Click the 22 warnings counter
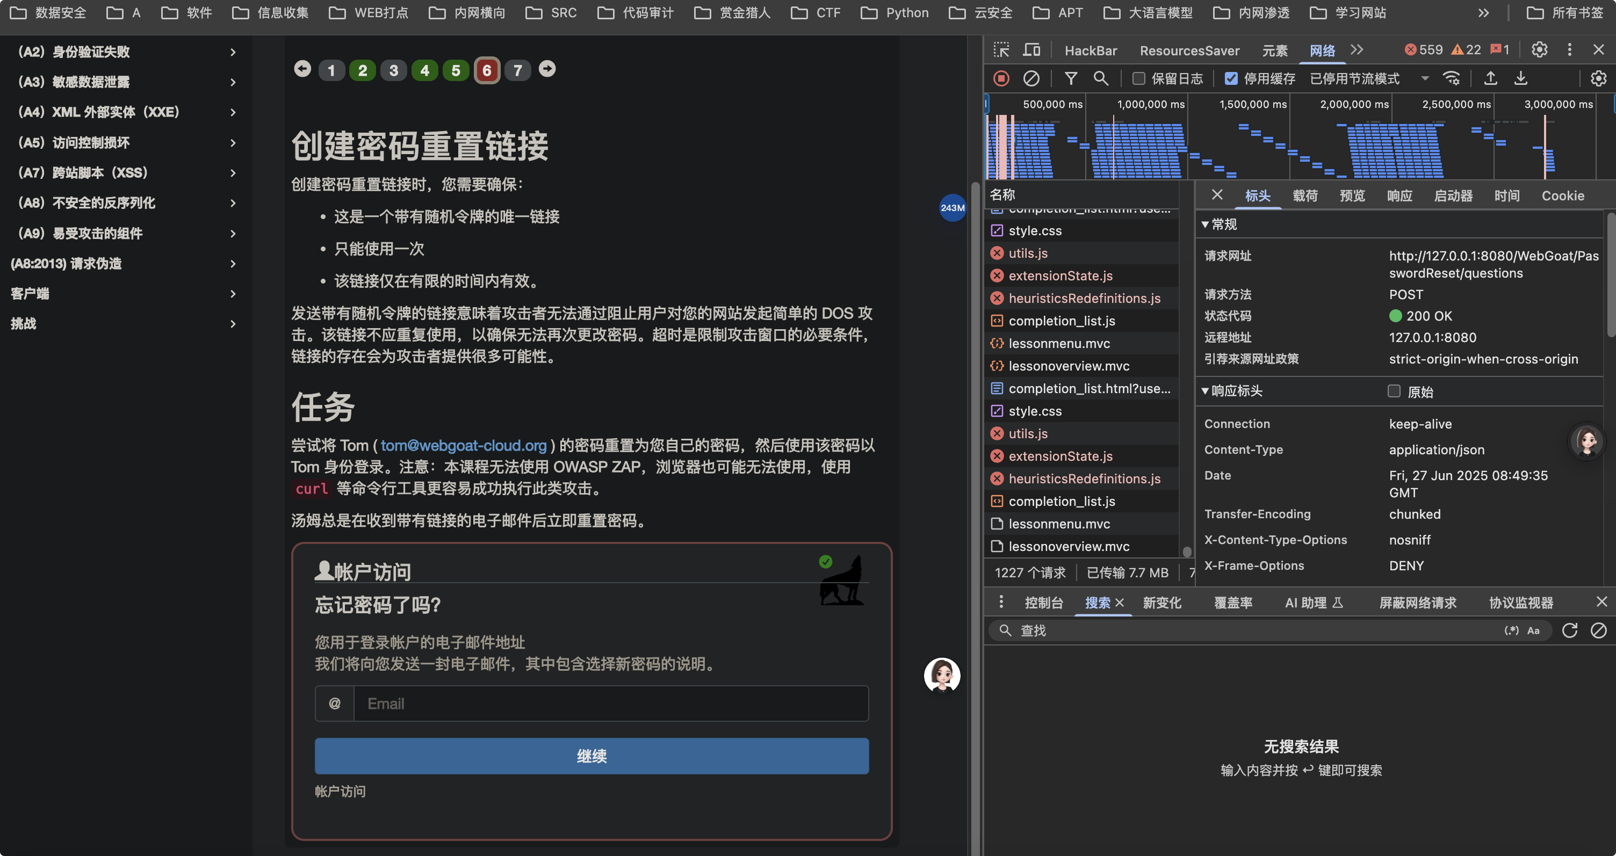This screenshot has height=856, width=1616. click(x=1466, y=50)
